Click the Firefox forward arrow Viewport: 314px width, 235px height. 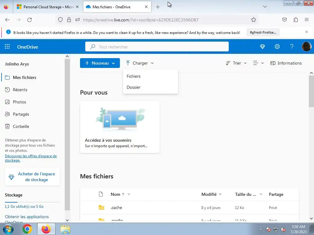[x=18, y=20]
